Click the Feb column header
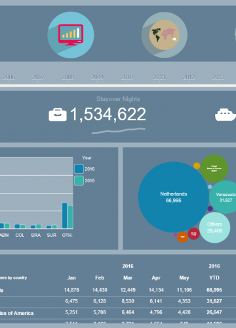The height and width of the screenshot is (328, 236). [x=100, y=277]
